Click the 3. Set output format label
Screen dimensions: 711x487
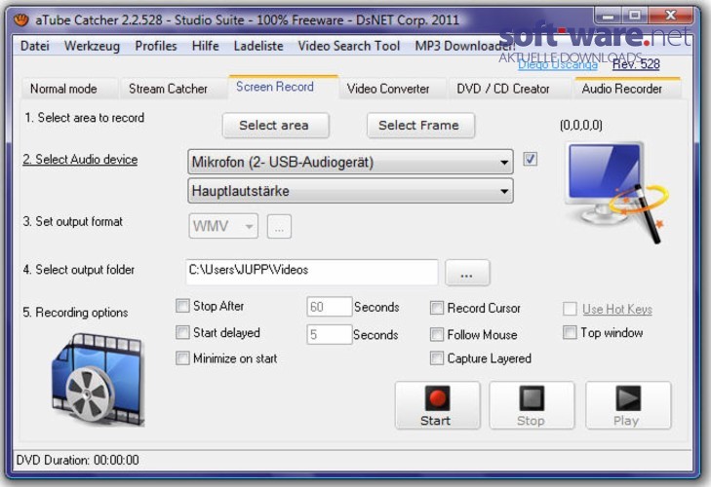click(72, 221)
